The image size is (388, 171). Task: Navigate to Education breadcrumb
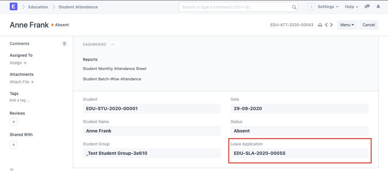pos(38,7)
